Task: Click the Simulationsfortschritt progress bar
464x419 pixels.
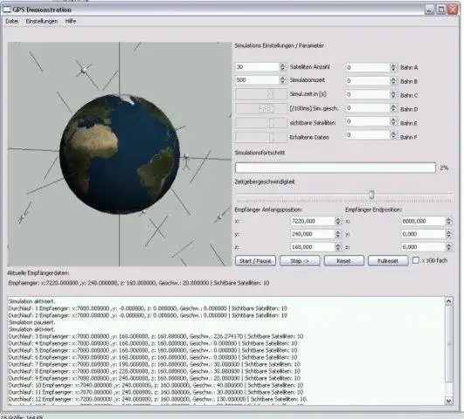Action: pos(336,168)
